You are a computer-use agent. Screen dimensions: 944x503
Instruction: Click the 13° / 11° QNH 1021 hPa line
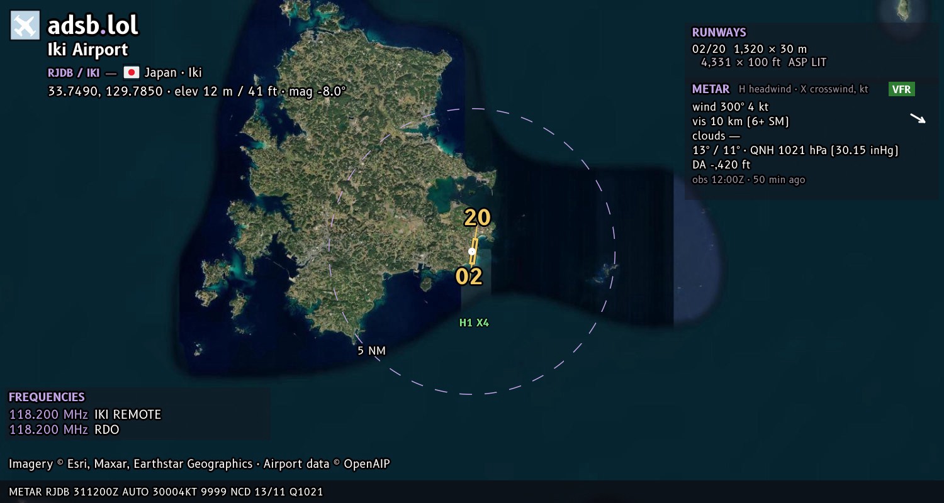point(795,150)
